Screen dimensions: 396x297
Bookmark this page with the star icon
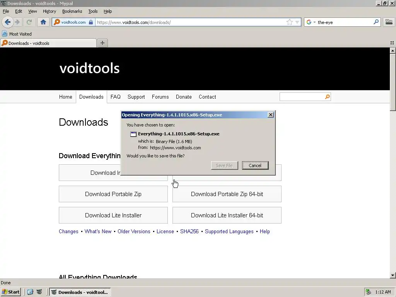click(289, 22)
